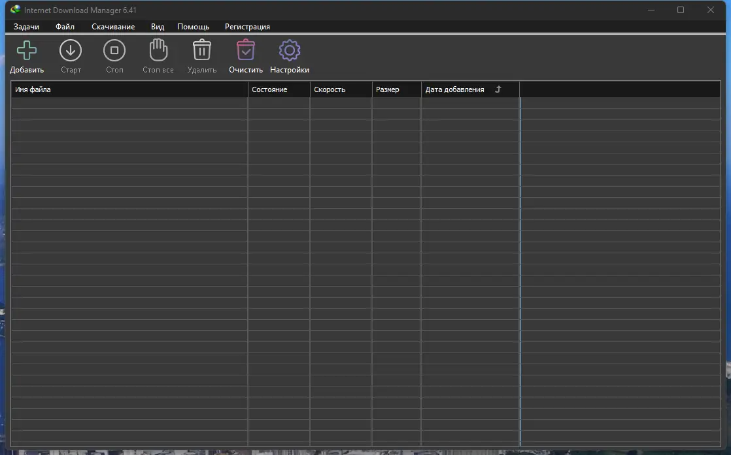Sort by Скорость column header

tap(341, 89)
